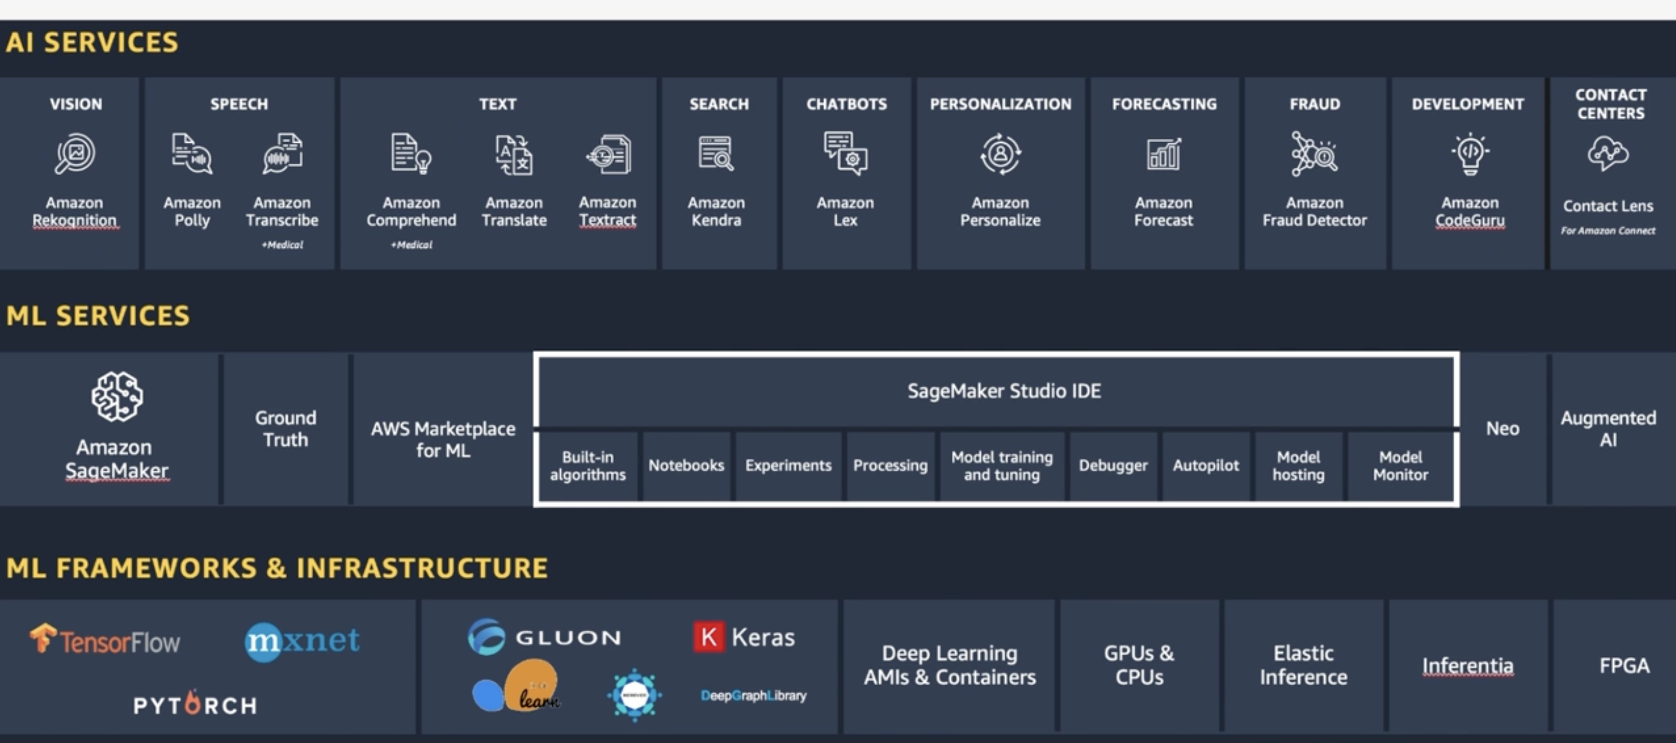Click the Amazon Fraud Detector icon
The width and height of the screenshot is (1676, 743).
point(1314,153)
